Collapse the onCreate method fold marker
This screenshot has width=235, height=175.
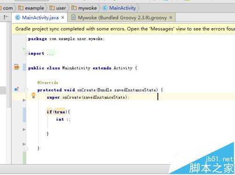[26, 90]
